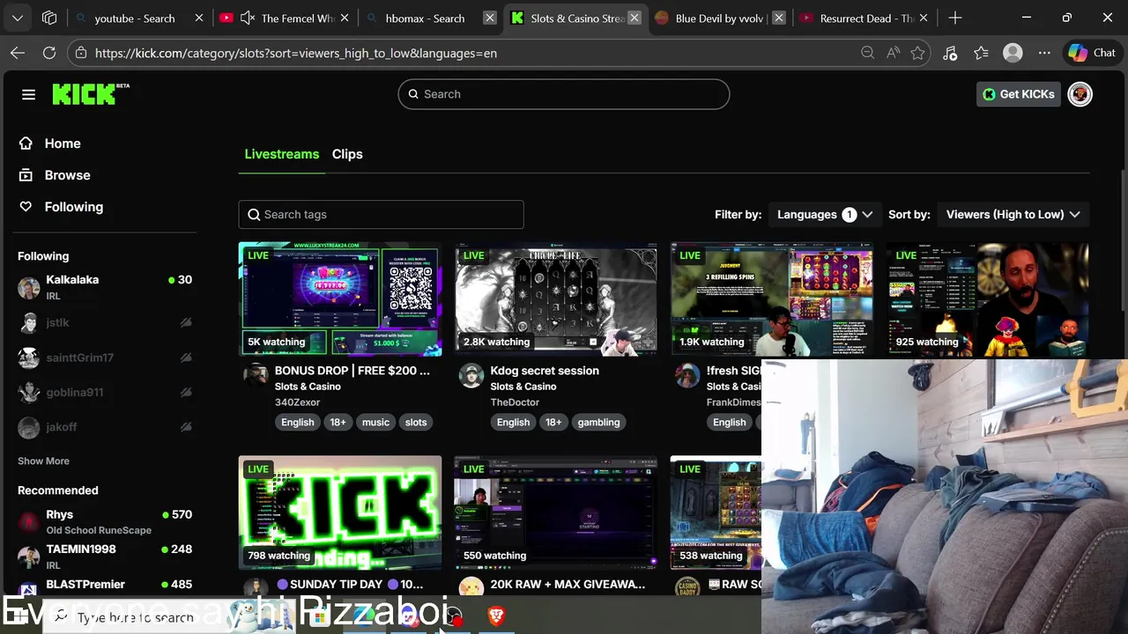Open the Kdog secret session thumbnail
This screenshot has height=634, width=1128.
556,299
